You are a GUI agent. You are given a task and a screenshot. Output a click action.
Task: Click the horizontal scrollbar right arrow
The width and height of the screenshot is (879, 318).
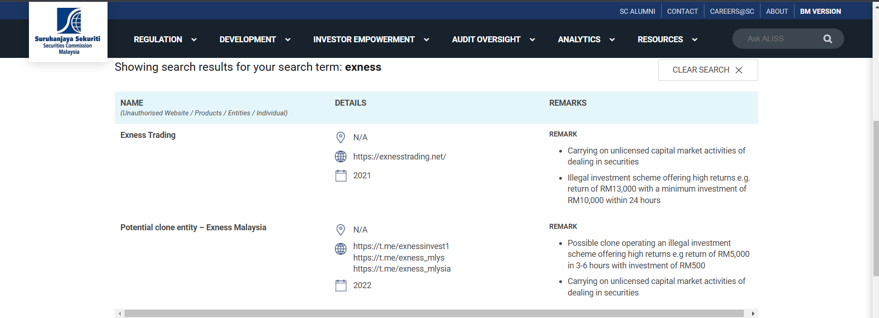coord(753,313)
